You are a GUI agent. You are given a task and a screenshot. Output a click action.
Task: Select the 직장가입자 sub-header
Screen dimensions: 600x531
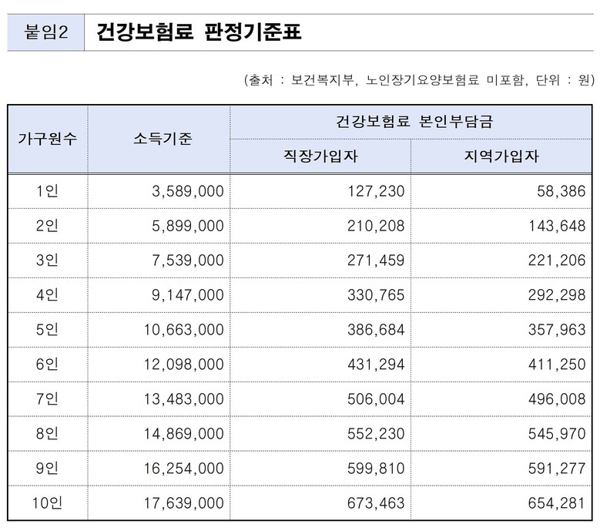point(320,156)
